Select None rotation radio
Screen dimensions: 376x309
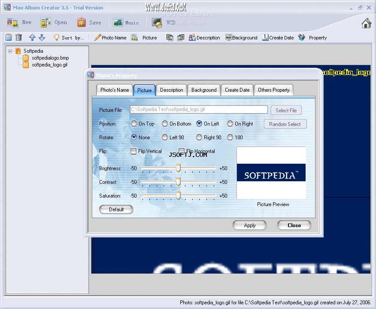[x=134, y=137]
